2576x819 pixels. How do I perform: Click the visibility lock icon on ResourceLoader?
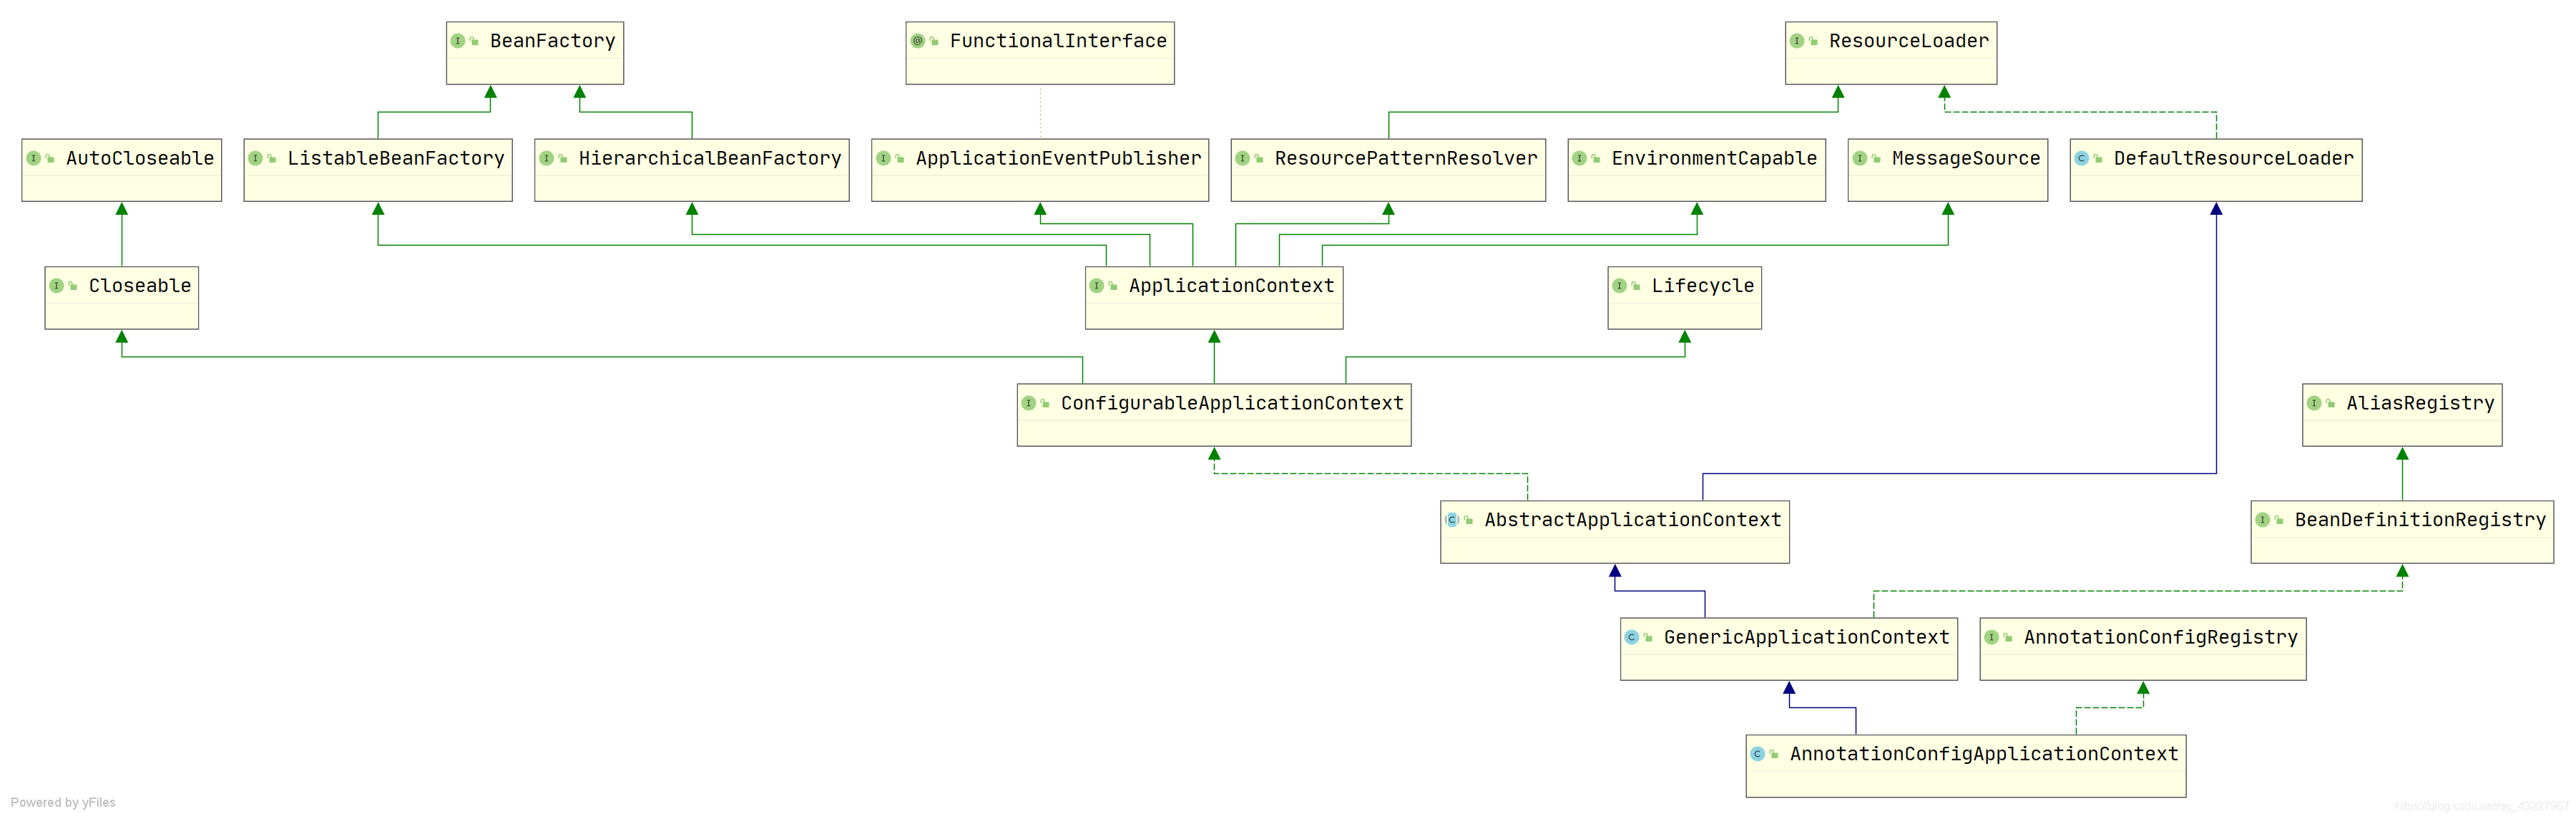[x=1813, y=41]
